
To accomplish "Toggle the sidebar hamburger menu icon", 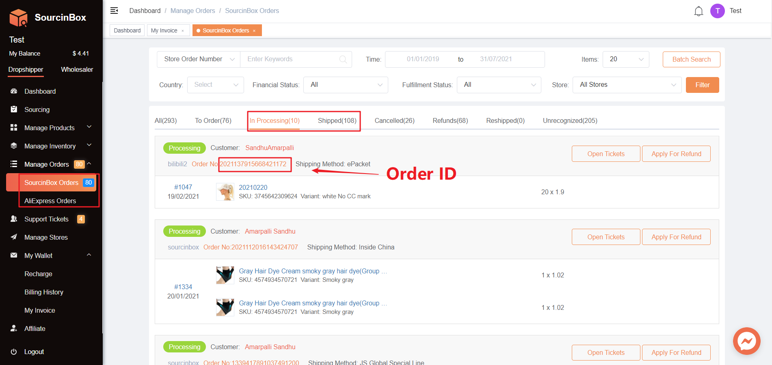I will [114, 11].
